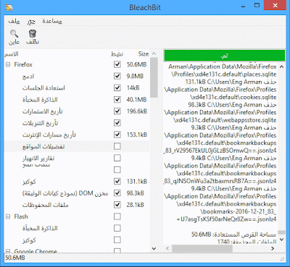The image size is (290, 267).
Task: Select the تأريخ التنزيلات row label
Action: (41, 123)
